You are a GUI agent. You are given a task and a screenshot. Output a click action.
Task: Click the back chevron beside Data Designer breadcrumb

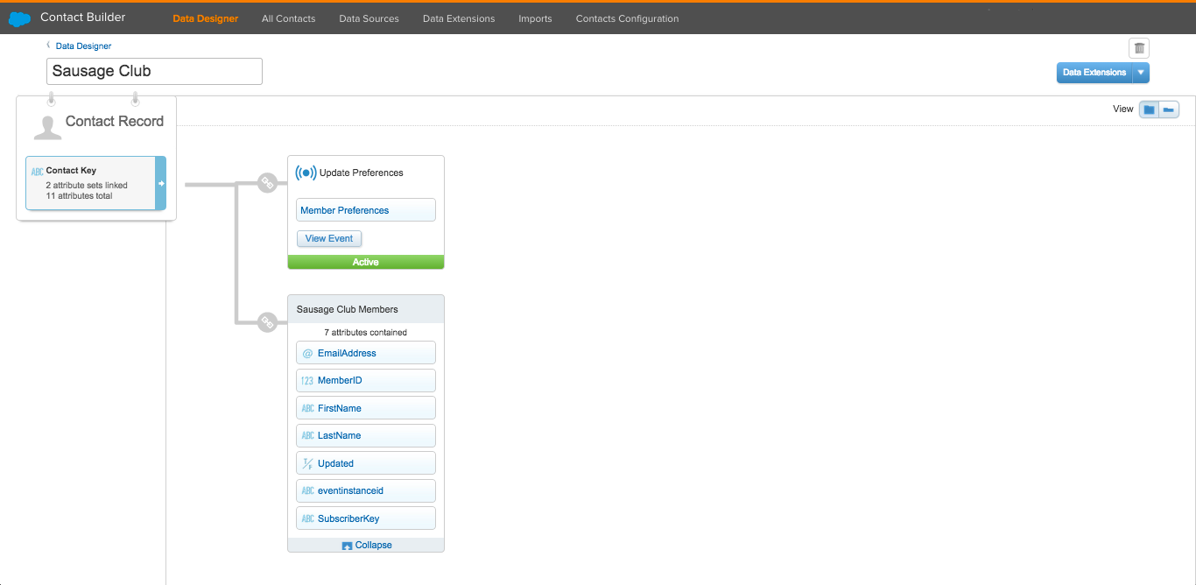tap(48, 45)
